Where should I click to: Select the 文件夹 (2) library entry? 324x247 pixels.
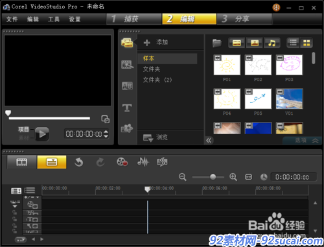[157, 80]
